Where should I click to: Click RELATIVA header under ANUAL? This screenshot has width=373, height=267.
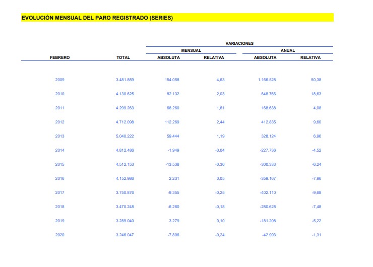point(310,57)
